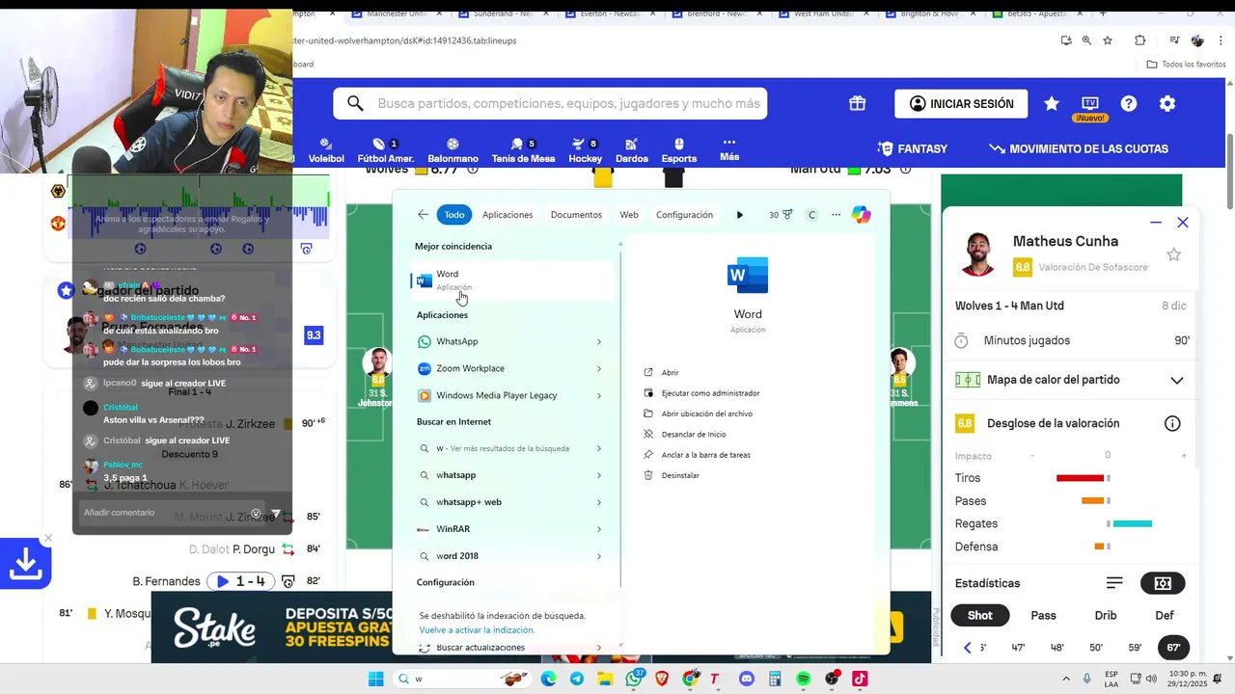The height and width of the screenshot is (694, 1235).
Task: Open MOVIMIENTO DE LAS CUOTAS link
Action: [x=1079, y=148]
